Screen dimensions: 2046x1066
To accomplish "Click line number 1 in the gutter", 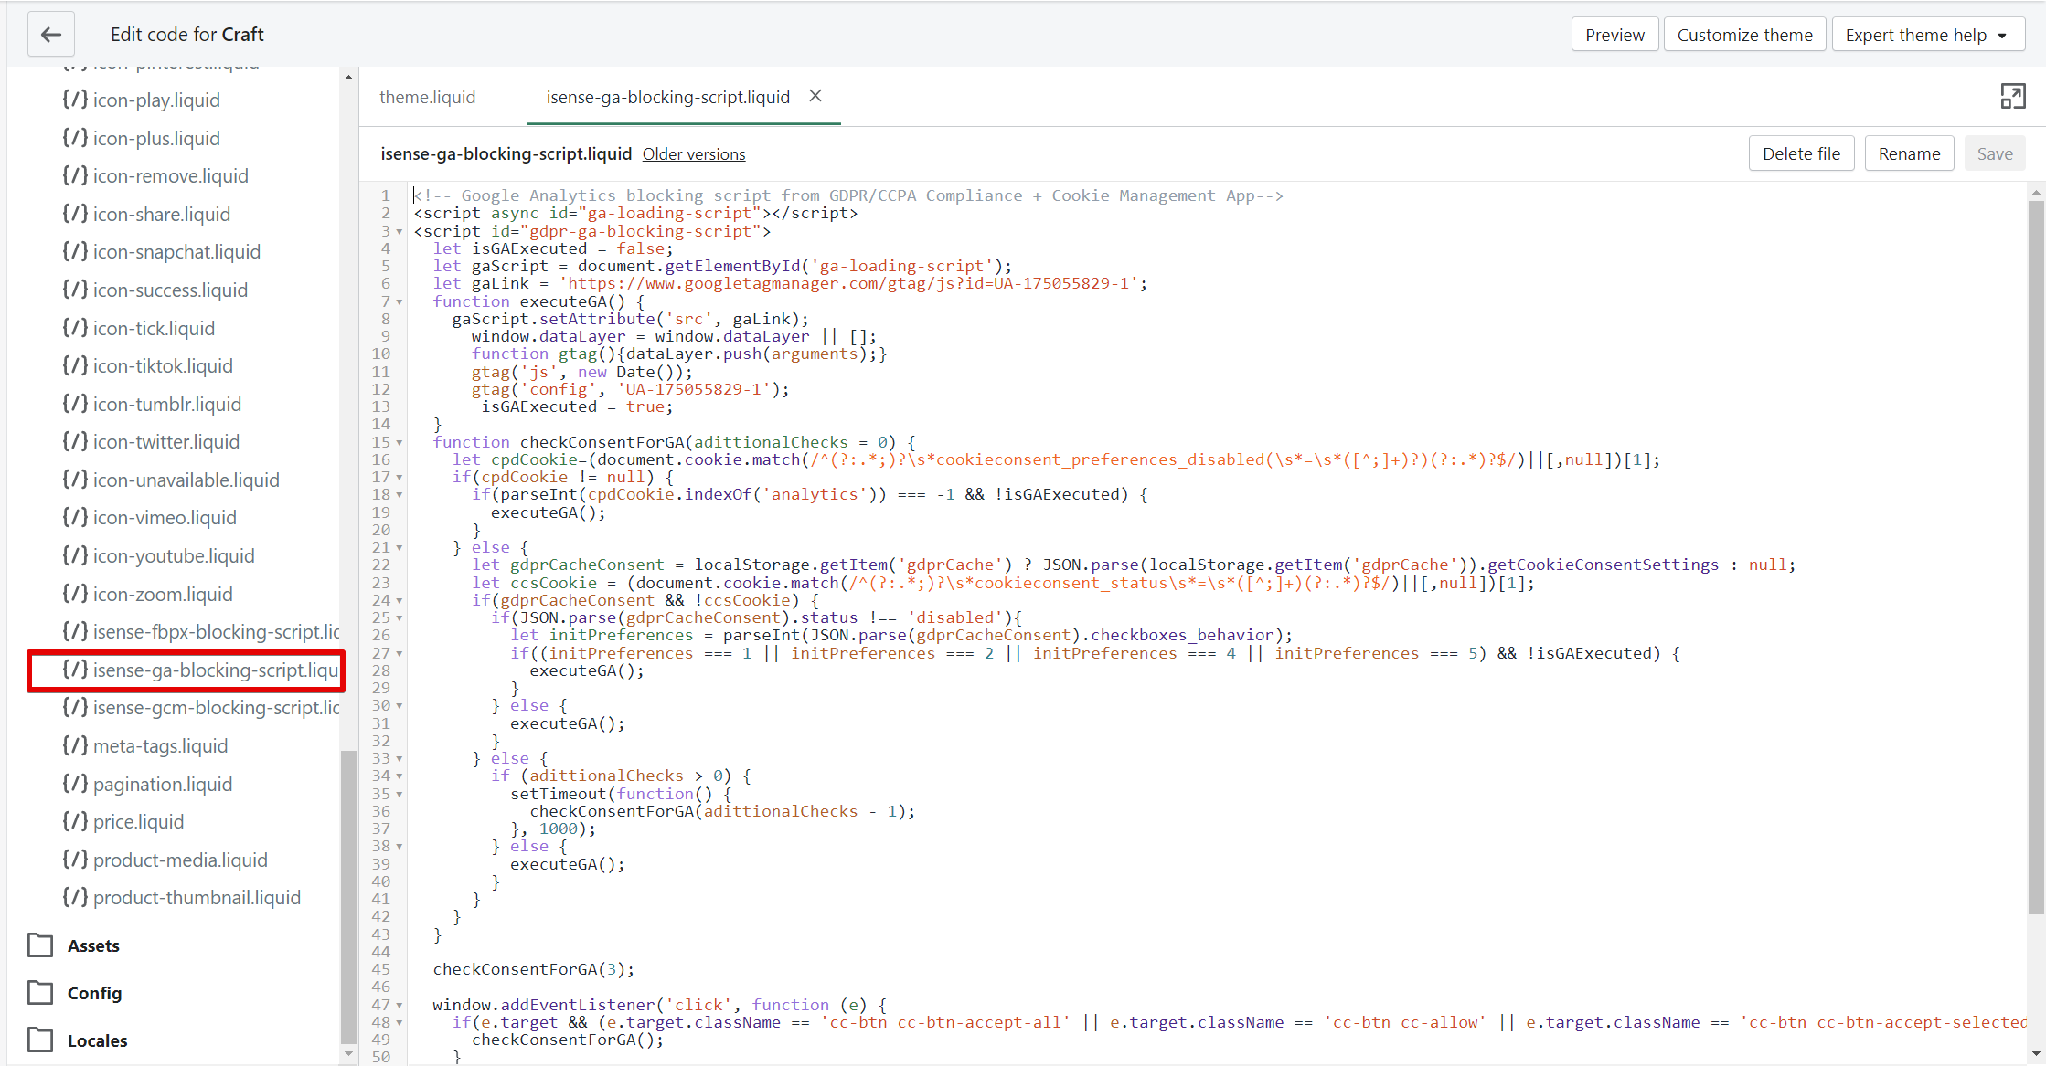I will pos(386,195).
